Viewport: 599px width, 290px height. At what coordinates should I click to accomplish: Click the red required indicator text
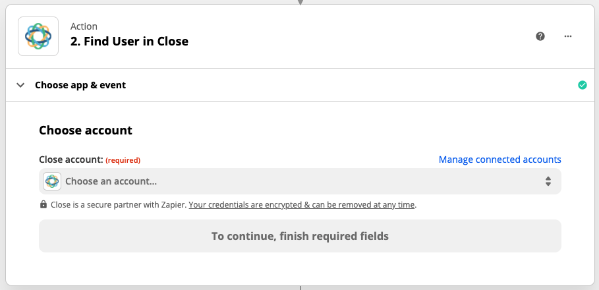coord(123,160)
